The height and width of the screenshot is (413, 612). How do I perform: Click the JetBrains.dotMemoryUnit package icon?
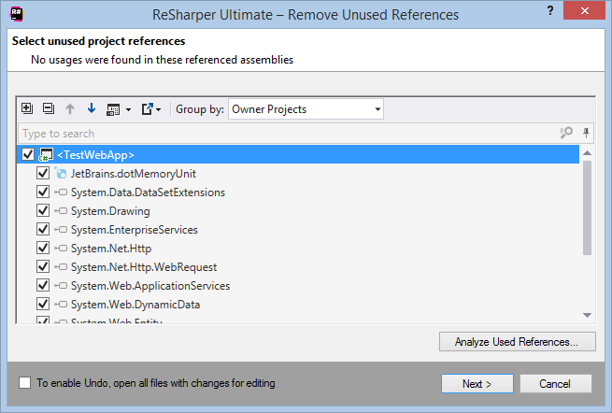pyautogui.click(x=61, y=173)
